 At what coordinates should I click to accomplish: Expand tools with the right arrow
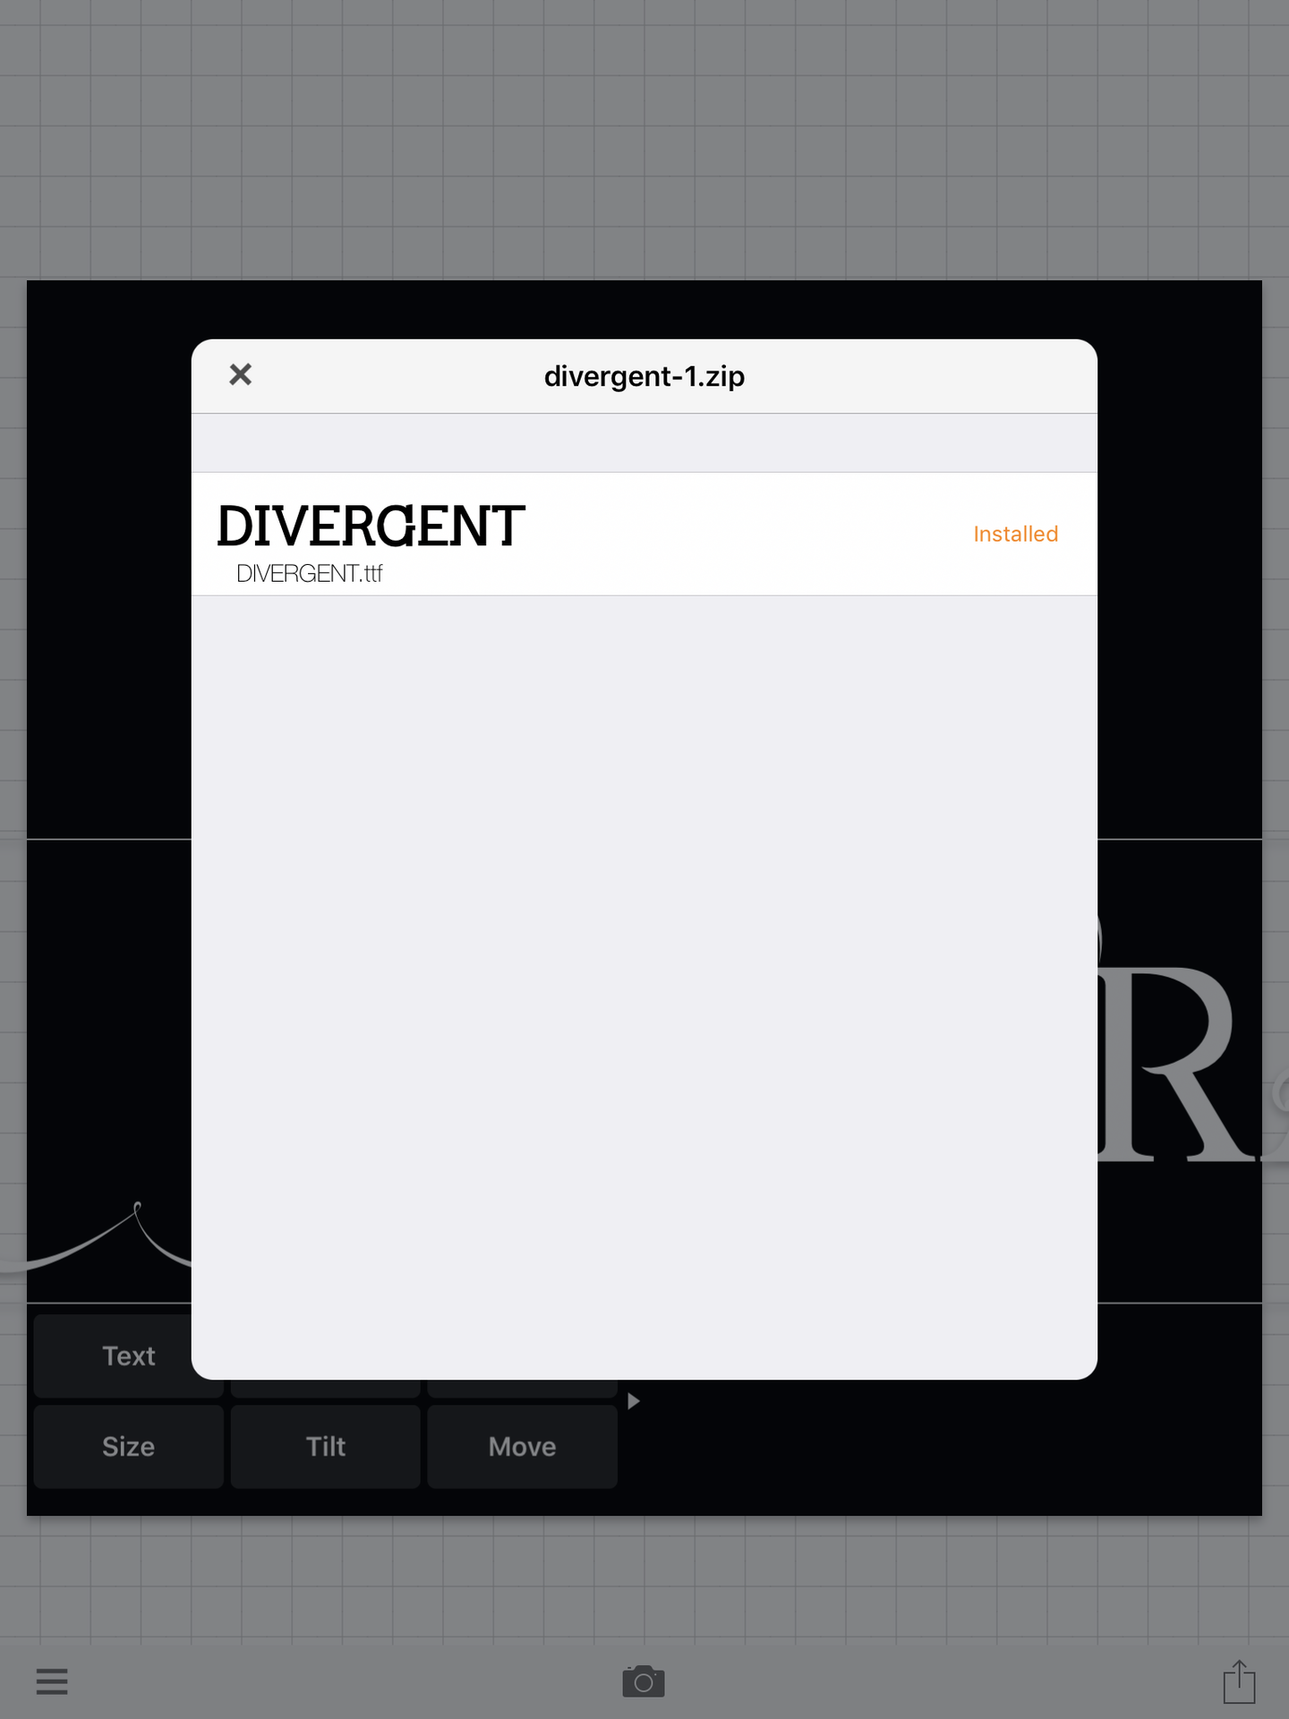(x=634, y=1401)
